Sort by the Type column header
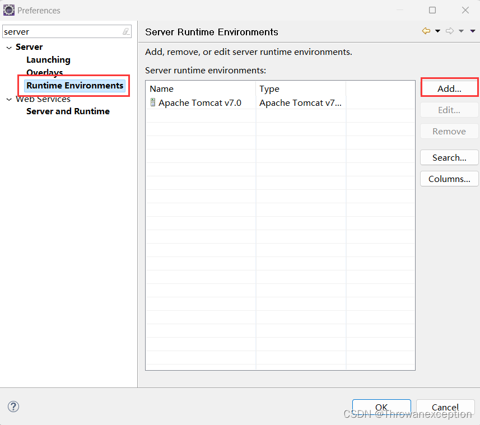This screenshot has width=480, height=425. coord(301,88)
